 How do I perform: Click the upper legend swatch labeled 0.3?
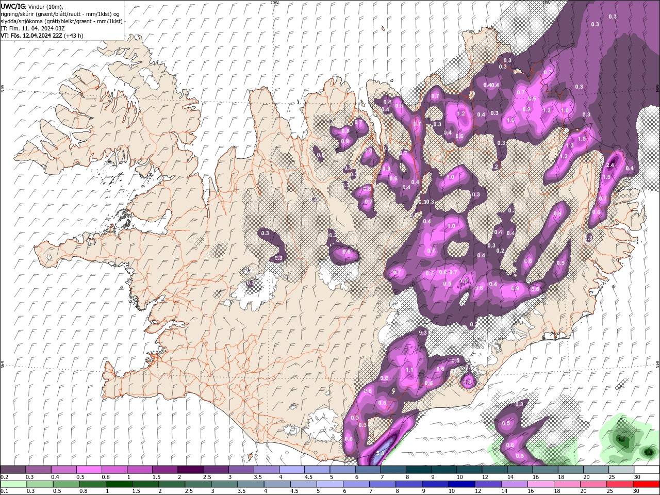38,469
